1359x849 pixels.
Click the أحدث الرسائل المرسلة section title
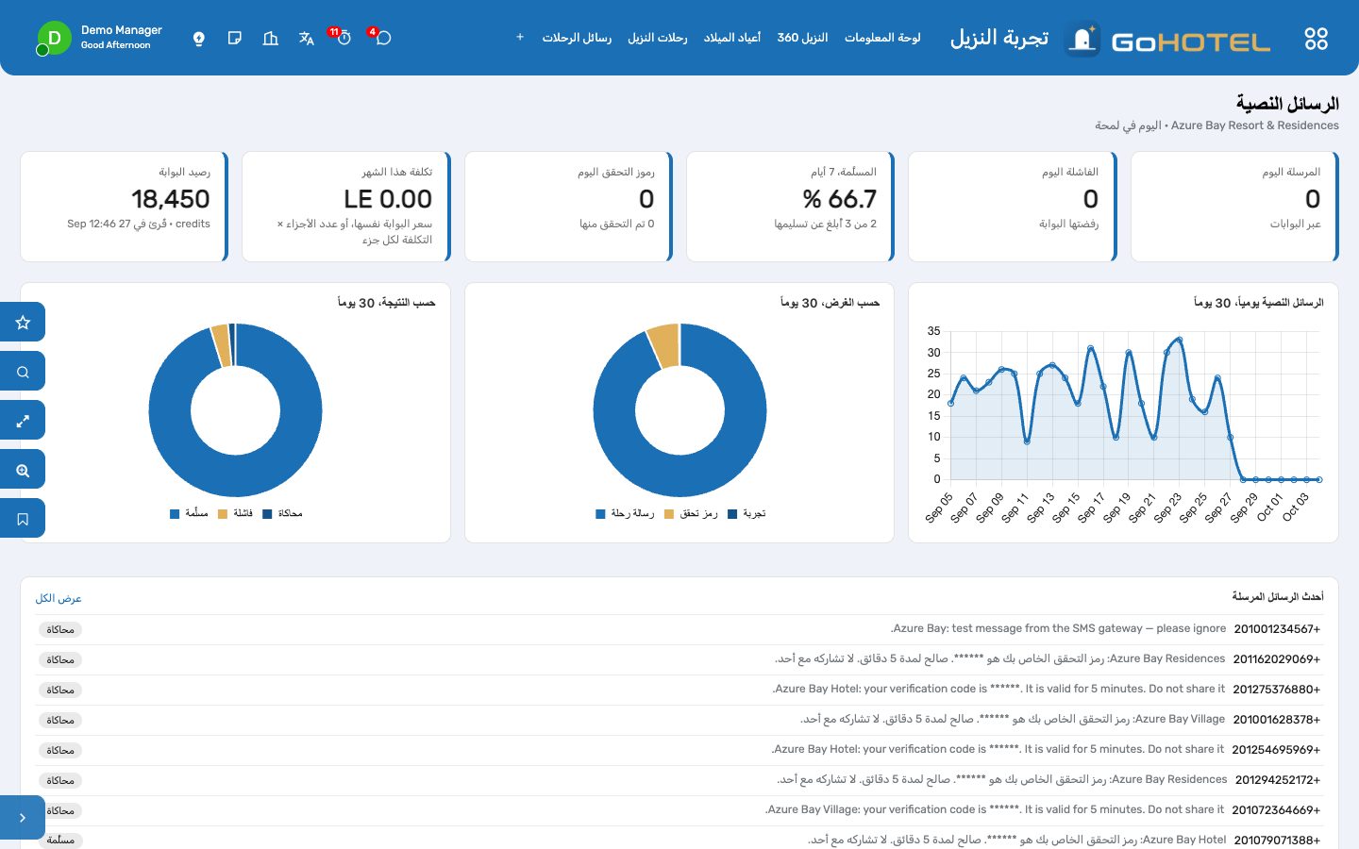point(1278,596)
